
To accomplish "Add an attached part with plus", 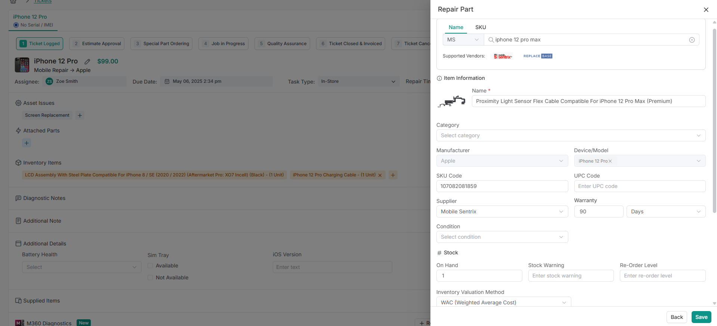I will click(27, 143).
